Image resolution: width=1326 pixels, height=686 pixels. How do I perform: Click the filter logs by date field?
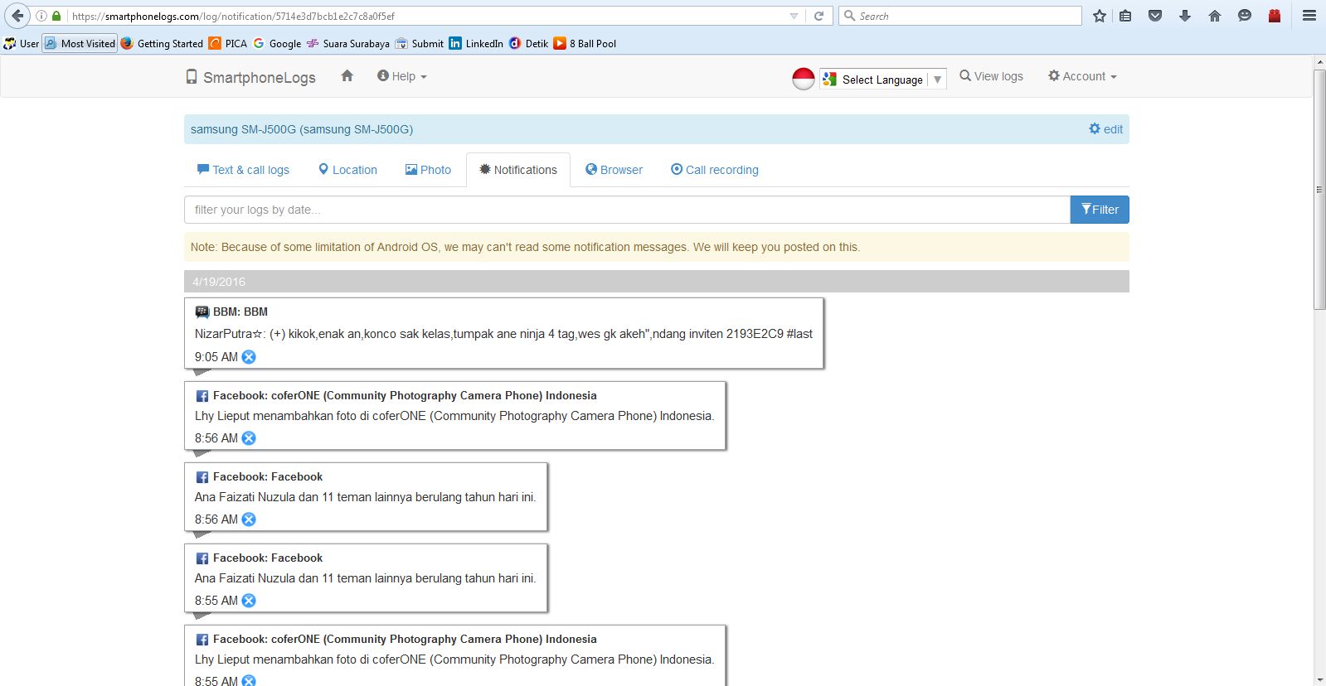pos(627,210)
